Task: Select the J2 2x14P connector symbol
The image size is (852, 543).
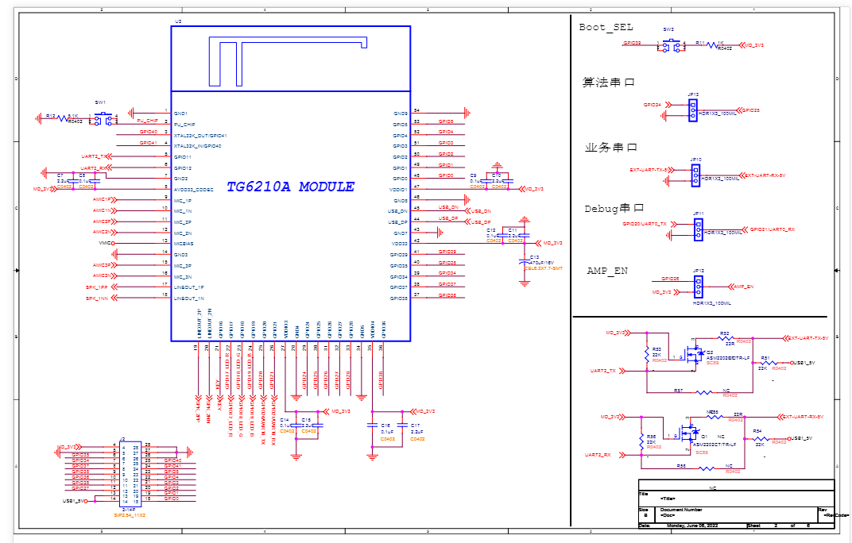Action: [x=130, y=473]
